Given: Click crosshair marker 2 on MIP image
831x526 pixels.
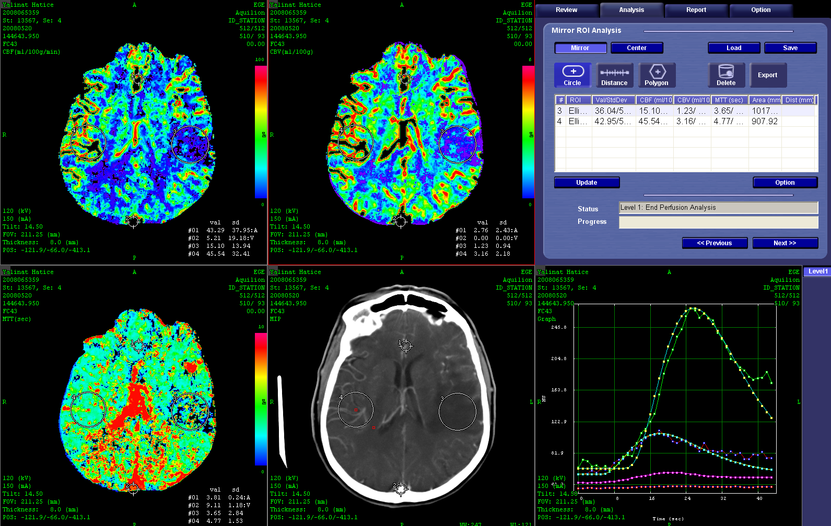Looking at the screenshot, I should pyautogui.click(x=401, y=489).
